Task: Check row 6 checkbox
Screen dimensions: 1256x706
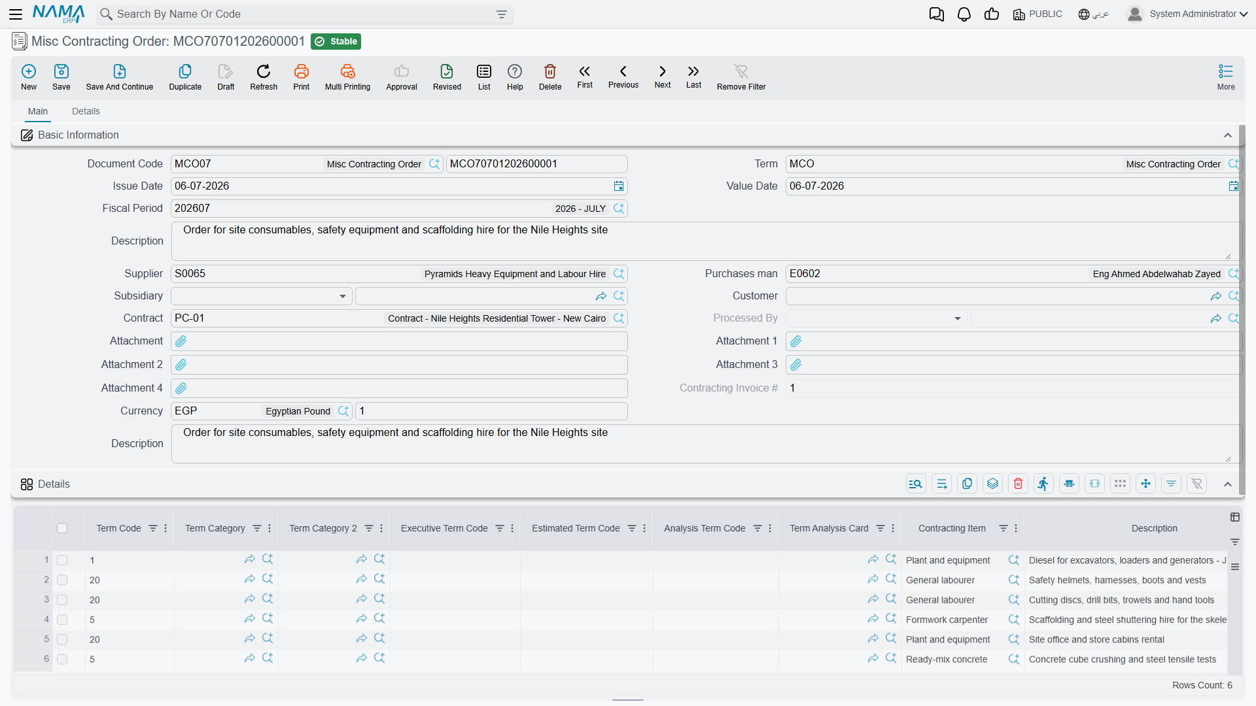Action: point(62,659)
